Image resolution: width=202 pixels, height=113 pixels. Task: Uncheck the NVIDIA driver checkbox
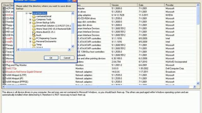[4, 15]
